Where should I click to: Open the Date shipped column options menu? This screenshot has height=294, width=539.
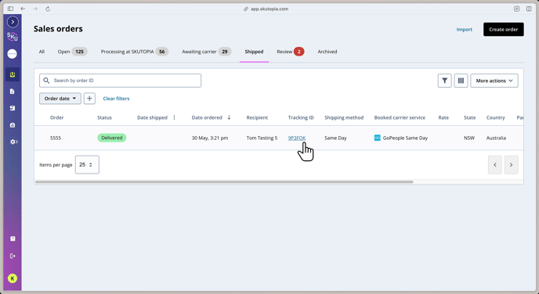click(174, 117)
